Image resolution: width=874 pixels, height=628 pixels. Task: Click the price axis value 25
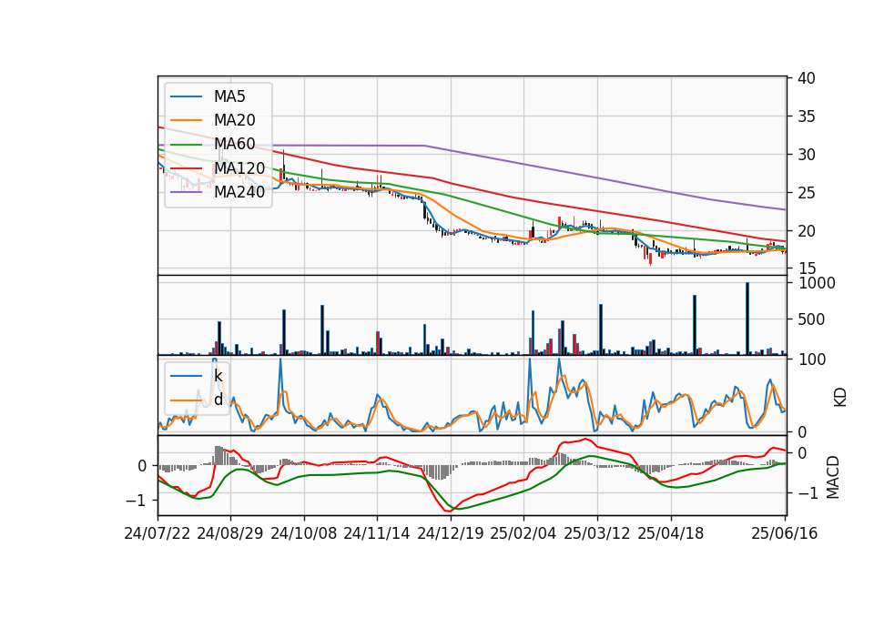806,193
